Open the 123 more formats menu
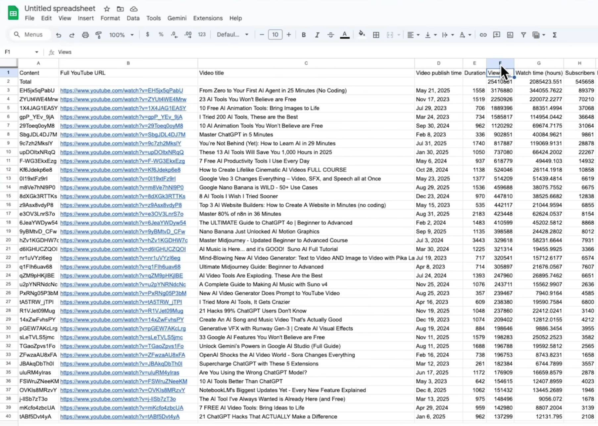Image resolution: width=598 pixels, height=426 pixels. 202,34
